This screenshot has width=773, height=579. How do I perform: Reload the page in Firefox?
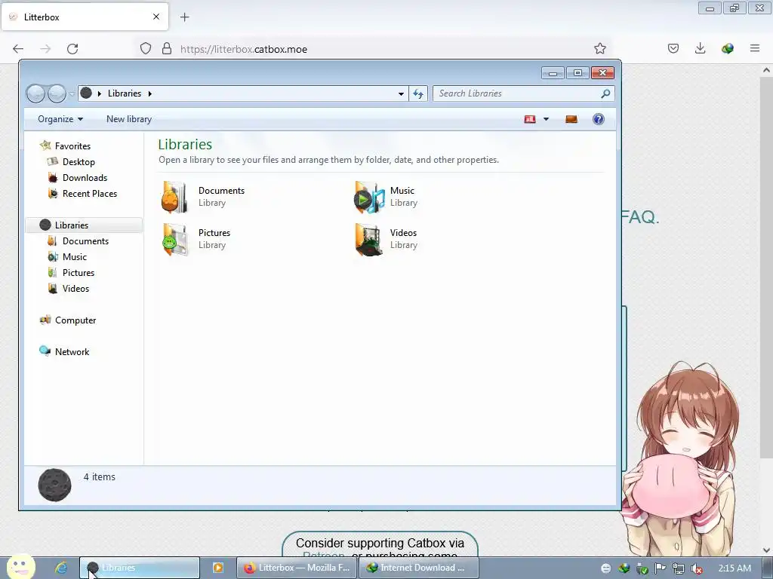[x=72, y=49]
